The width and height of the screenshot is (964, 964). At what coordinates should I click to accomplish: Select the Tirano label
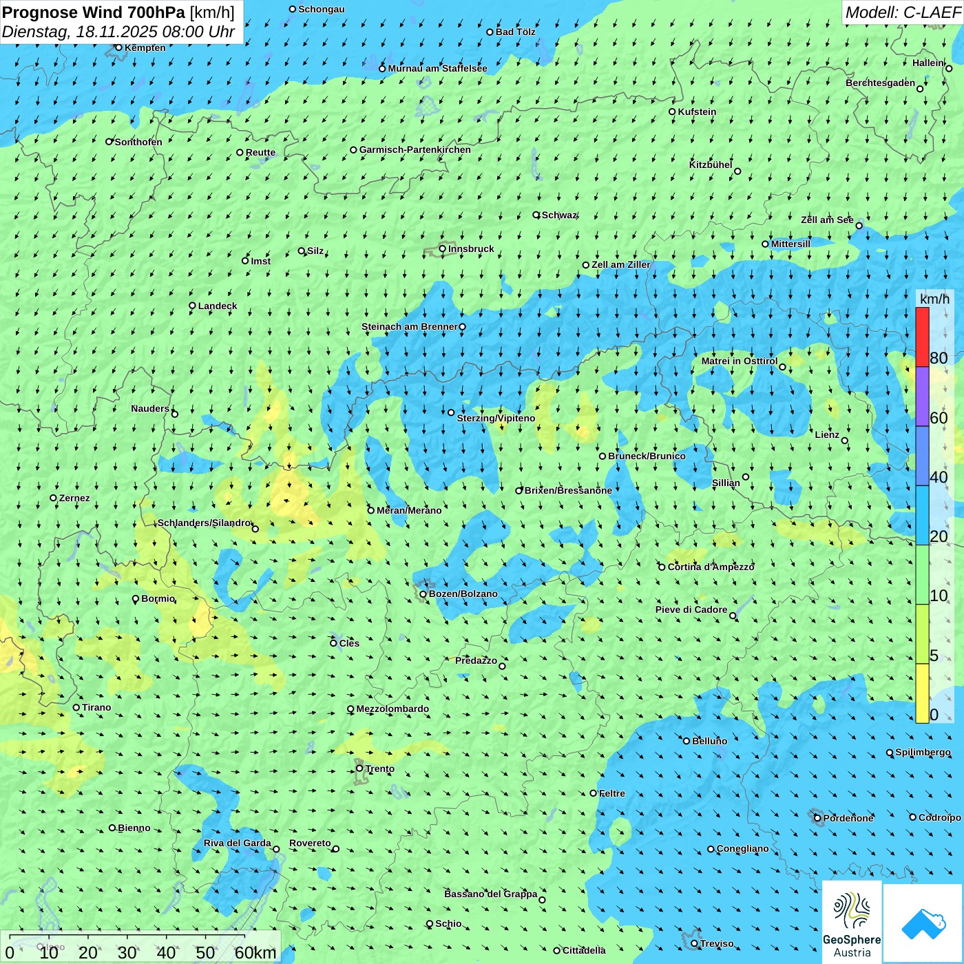96,707
